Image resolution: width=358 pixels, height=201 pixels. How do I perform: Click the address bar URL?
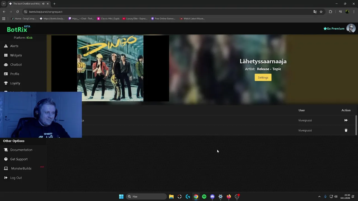tap(46, 12)
